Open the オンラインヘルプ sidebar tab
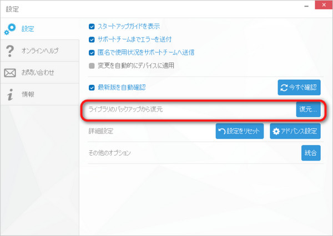 tap(39, 51)
